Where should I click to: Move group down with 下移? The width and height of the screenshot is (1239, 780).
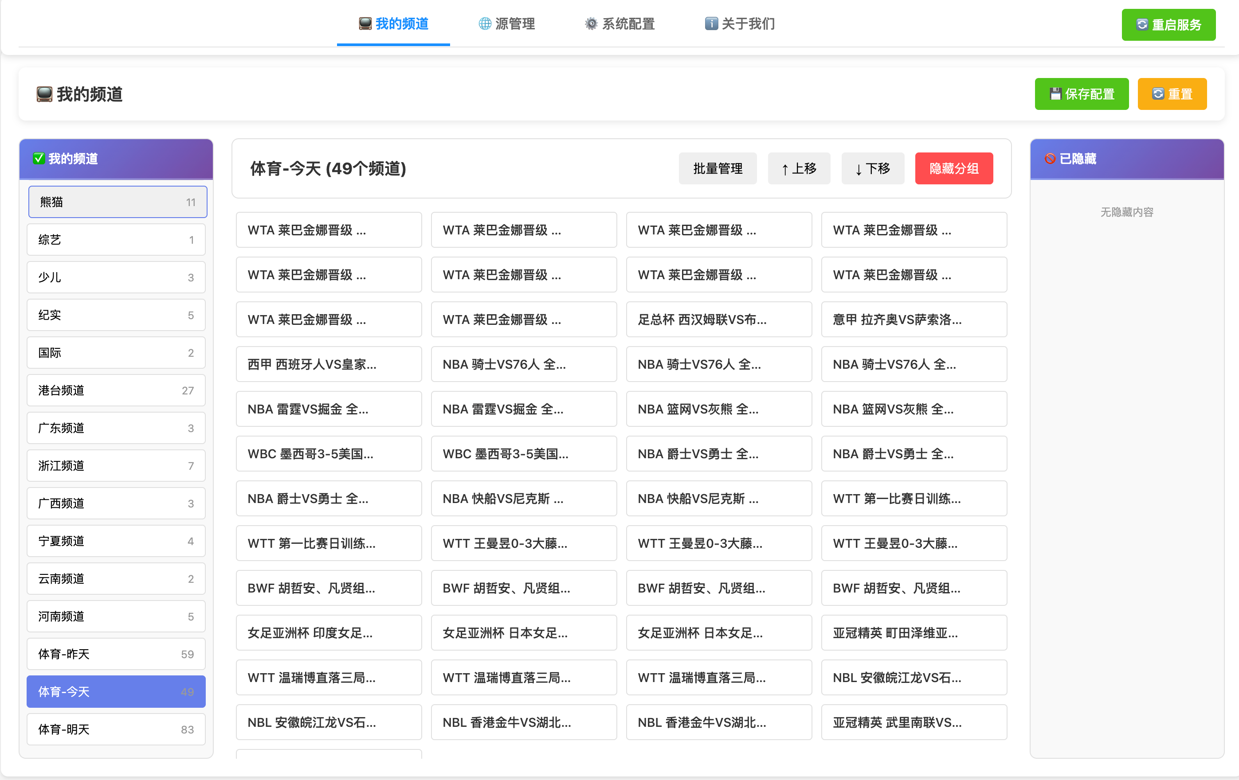[872, 169]
